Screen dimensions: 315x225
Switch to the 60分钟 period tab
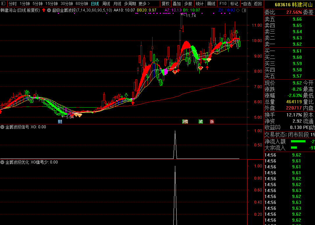pyautogui.click(x=82, y=4)
